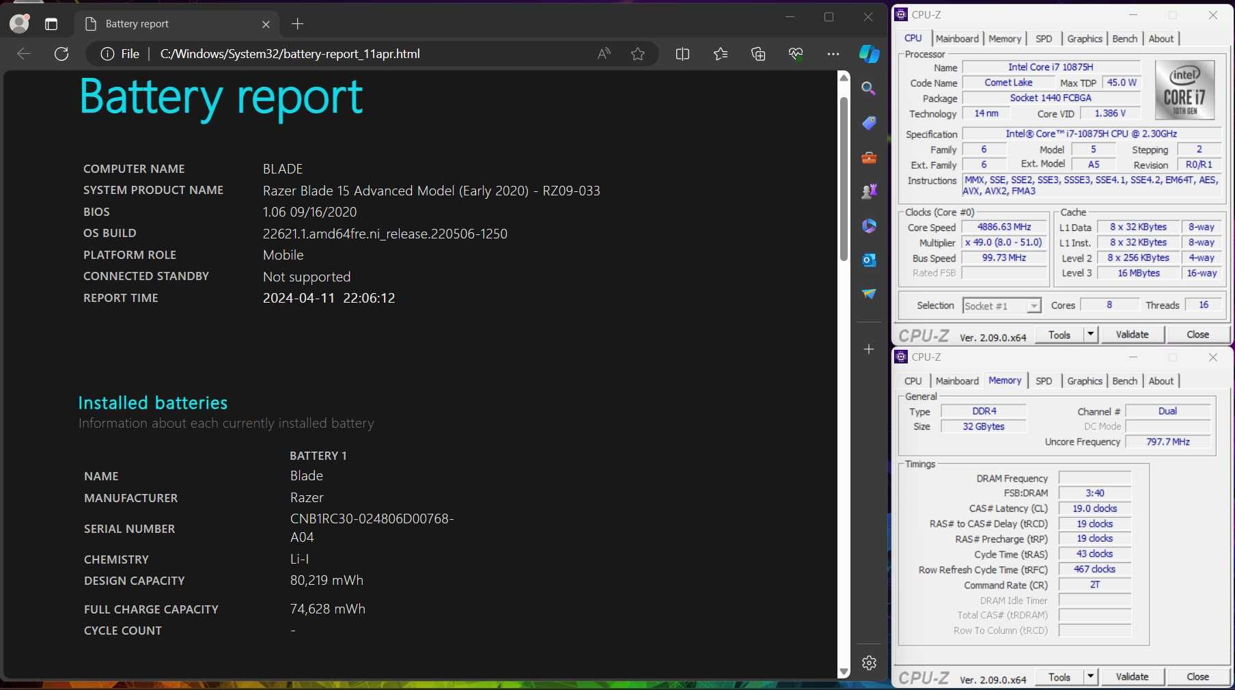Viewport: 1235px width, 690px height.
Task: Expand Tools dropdown arrow in bottom CPU-Z
Action: pos(1091,677)
